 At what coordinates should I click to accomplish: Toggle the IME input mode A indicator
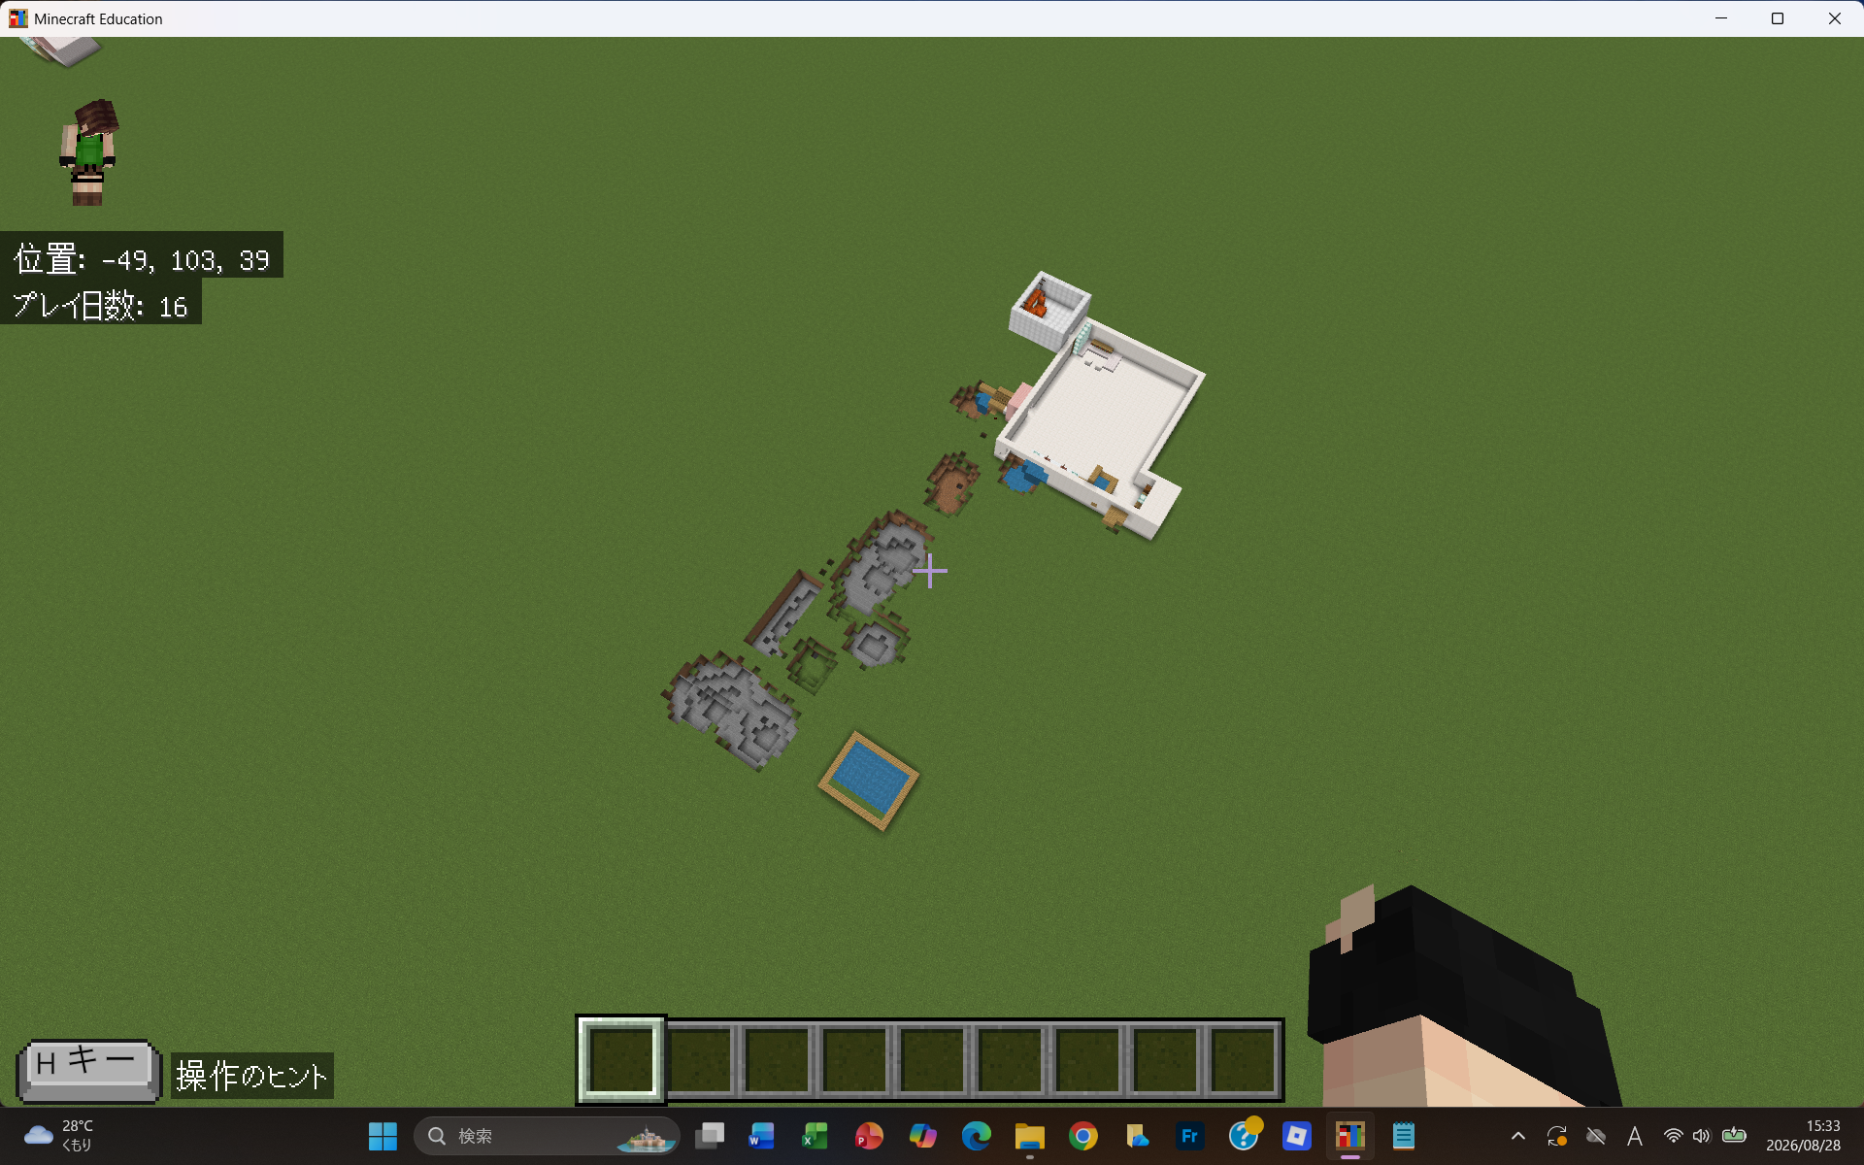[x=1635, y=1136]
